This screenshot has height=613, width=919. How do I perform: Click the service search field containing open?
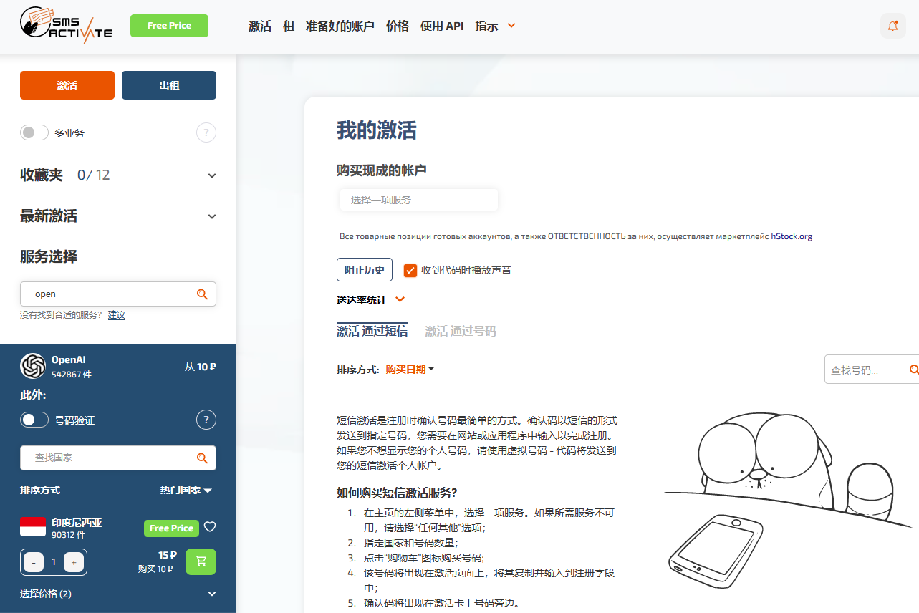coord(118,294)
